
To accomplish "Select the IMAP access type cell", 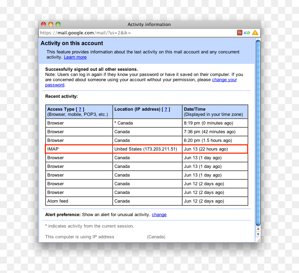I will (79, 149).
